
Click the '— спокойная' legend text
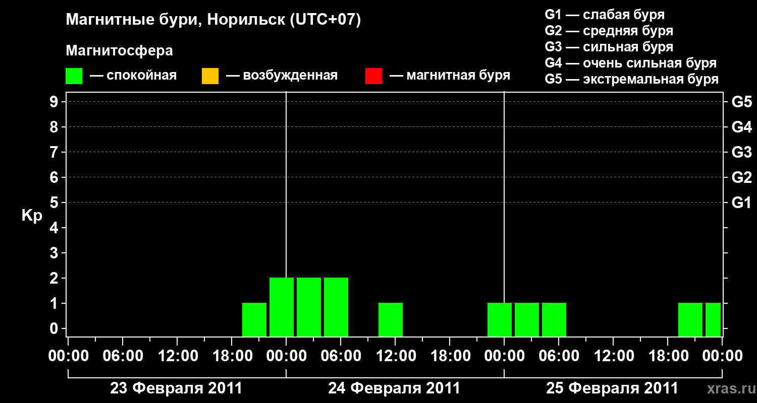[x=133, y=76]
